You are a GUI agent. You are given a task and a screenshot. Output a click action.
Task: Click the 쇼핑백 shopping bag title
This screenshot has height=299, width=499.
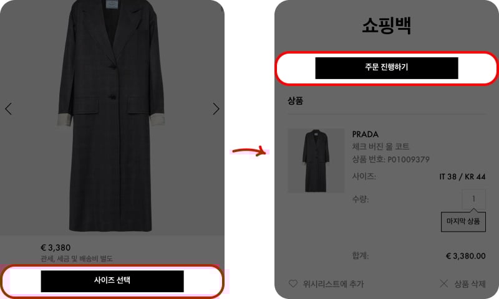[387, 26]
